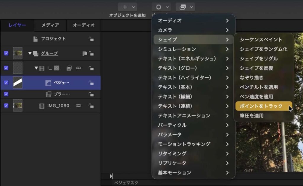Choose Sequence Paint (シーケンスペイント) from the submenu
Screen dimensions: 303x186
(x=261, y=40)
